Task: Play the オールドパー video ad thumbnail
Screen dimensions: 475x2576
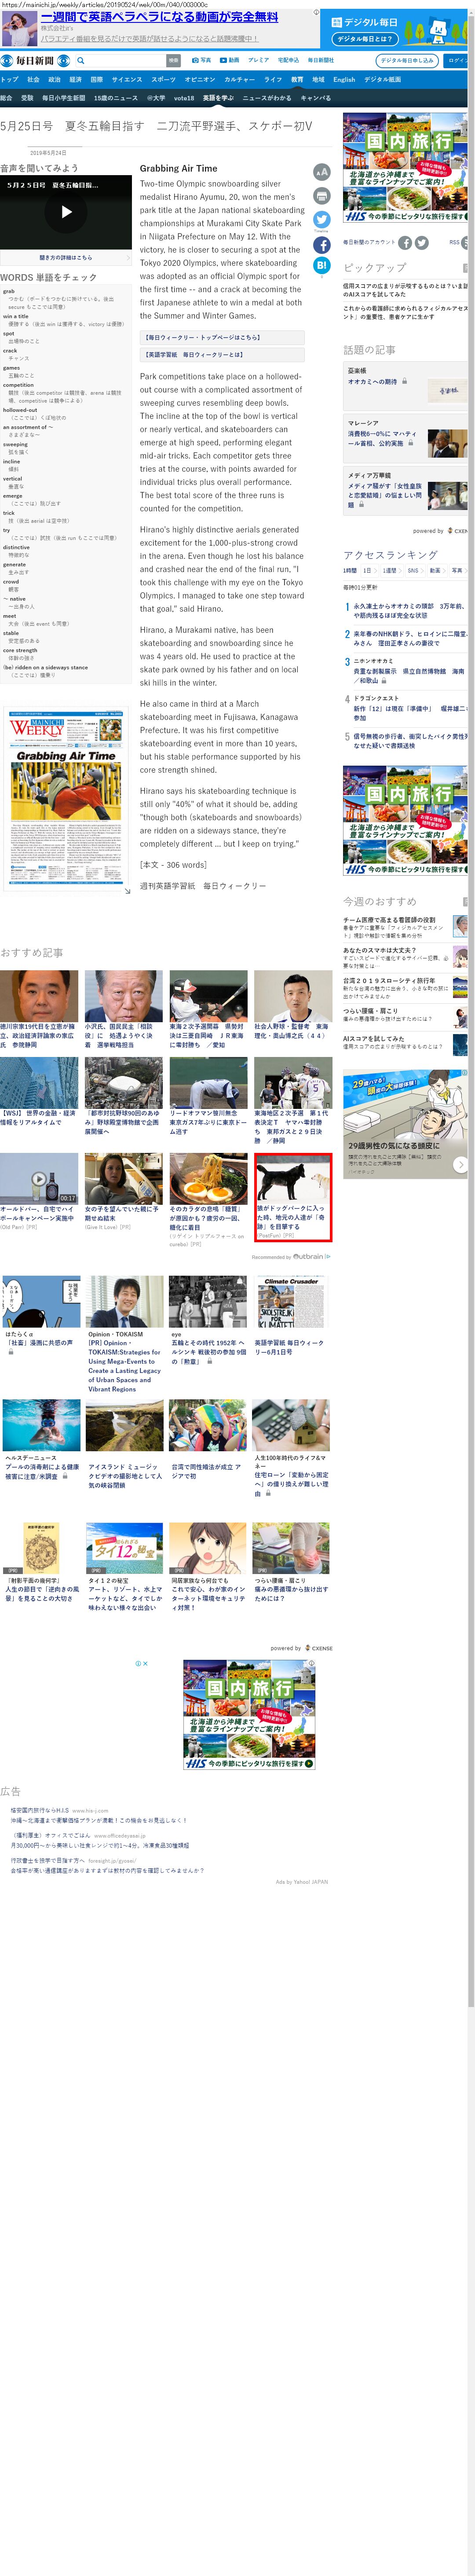Action: (x=39, y=1179)
